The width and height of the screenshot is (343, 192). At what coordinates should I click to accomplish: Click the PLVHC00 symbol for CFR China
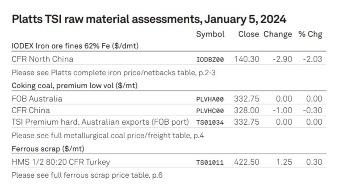coord(210,111)
